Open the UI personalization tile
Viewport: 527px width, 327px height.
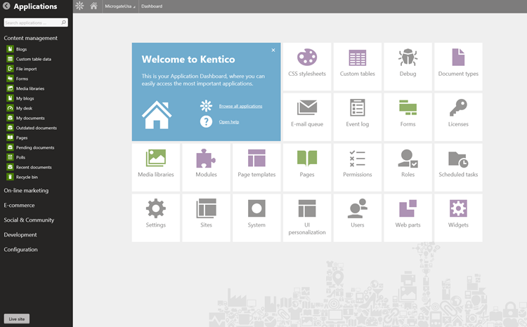pyautogui.click(x=307, y=218)
